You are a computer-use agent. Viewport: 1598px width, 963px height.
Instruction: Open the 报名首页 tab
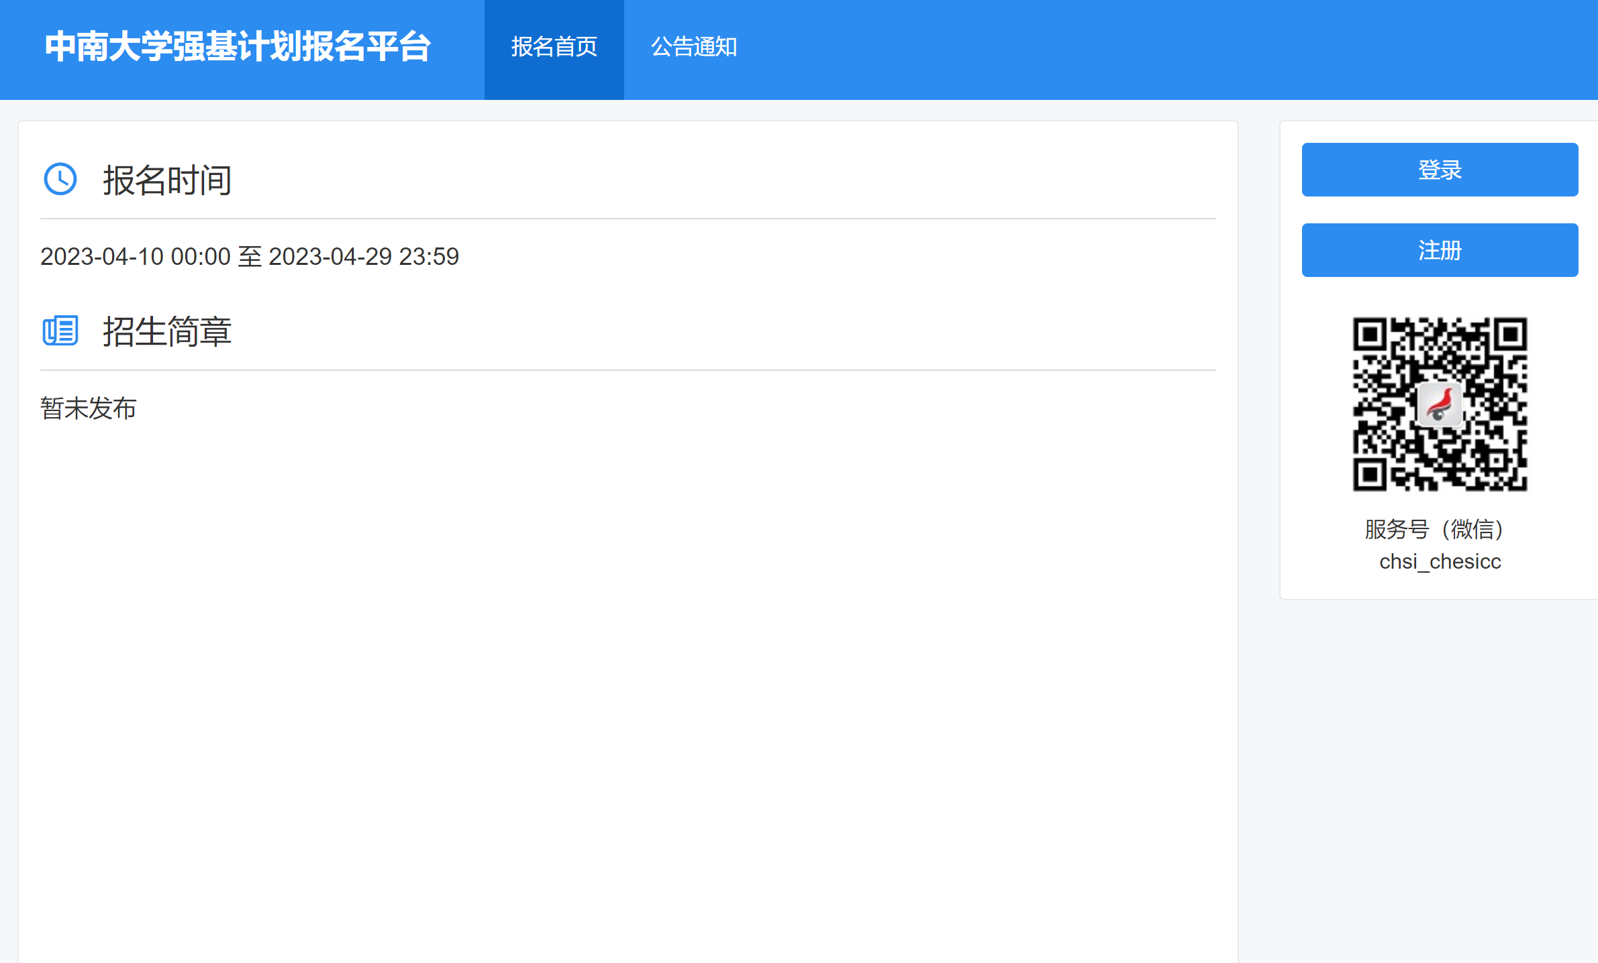coord(554,47)
